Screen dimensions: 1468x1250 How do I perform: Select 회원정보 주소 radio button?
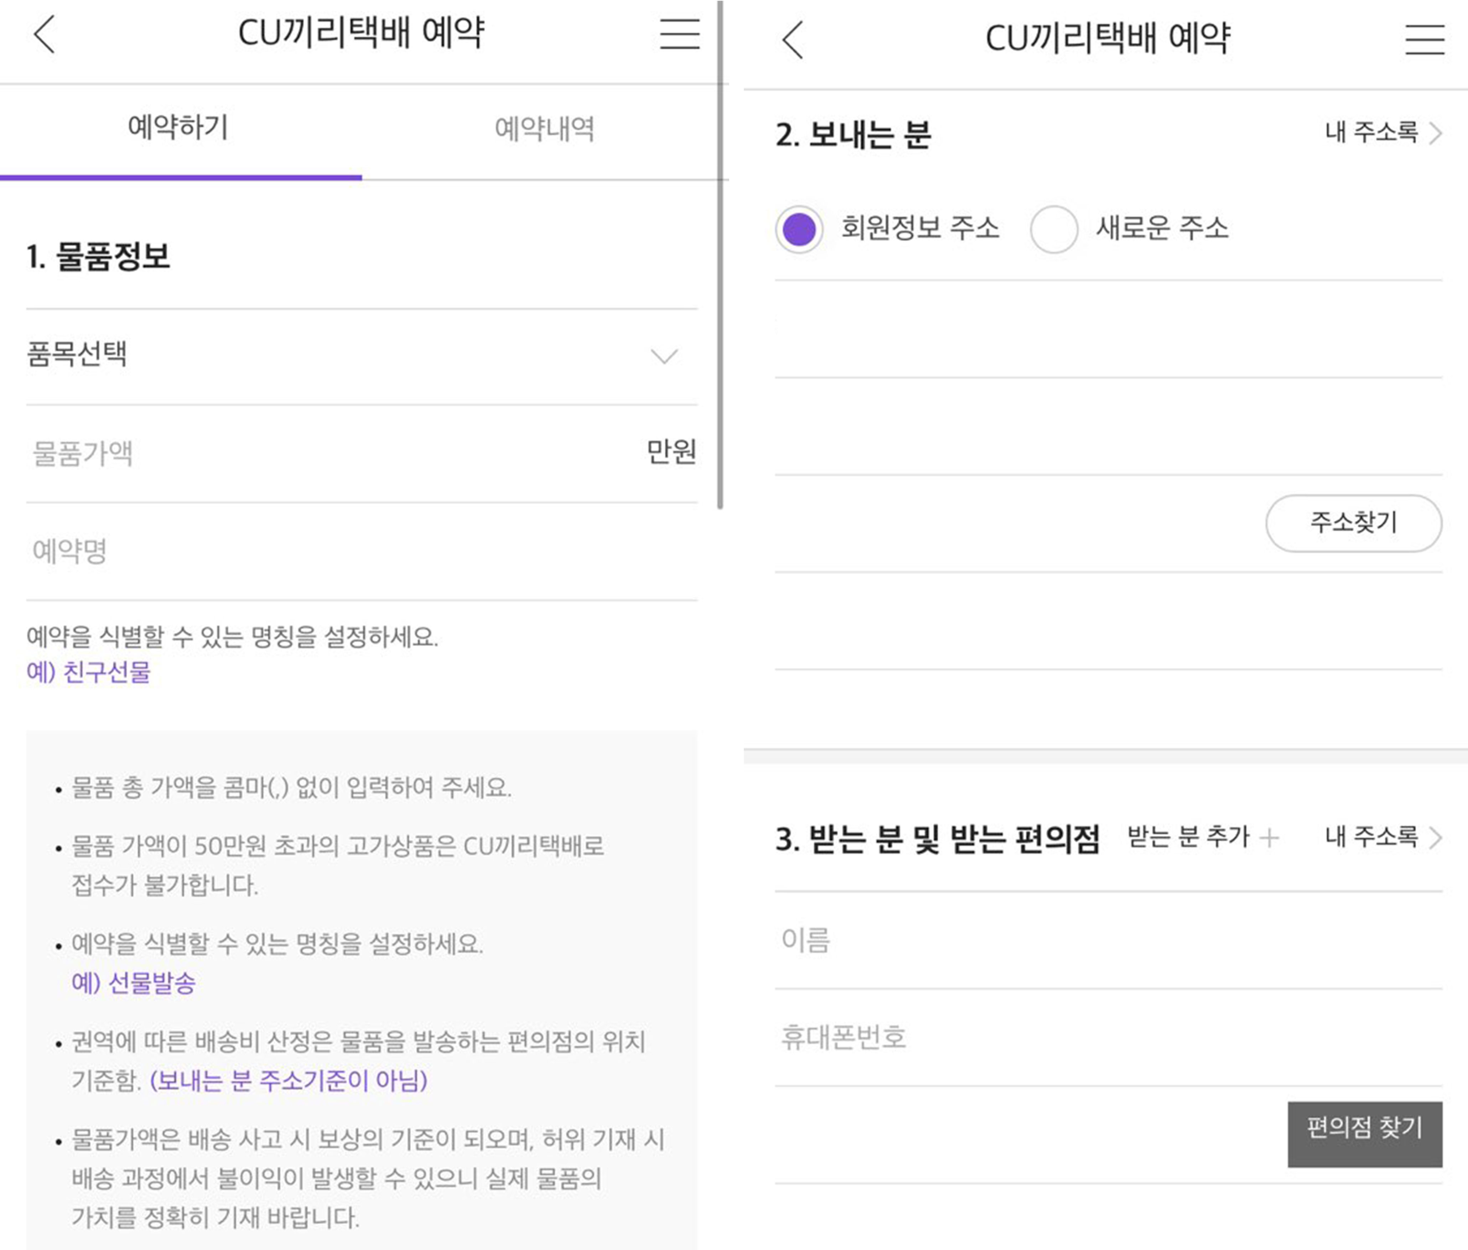tap(799, 229)
